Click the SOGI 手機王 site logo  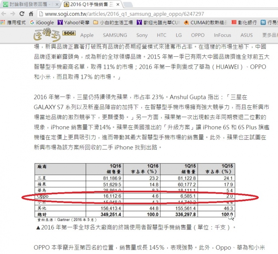point(54,34)
